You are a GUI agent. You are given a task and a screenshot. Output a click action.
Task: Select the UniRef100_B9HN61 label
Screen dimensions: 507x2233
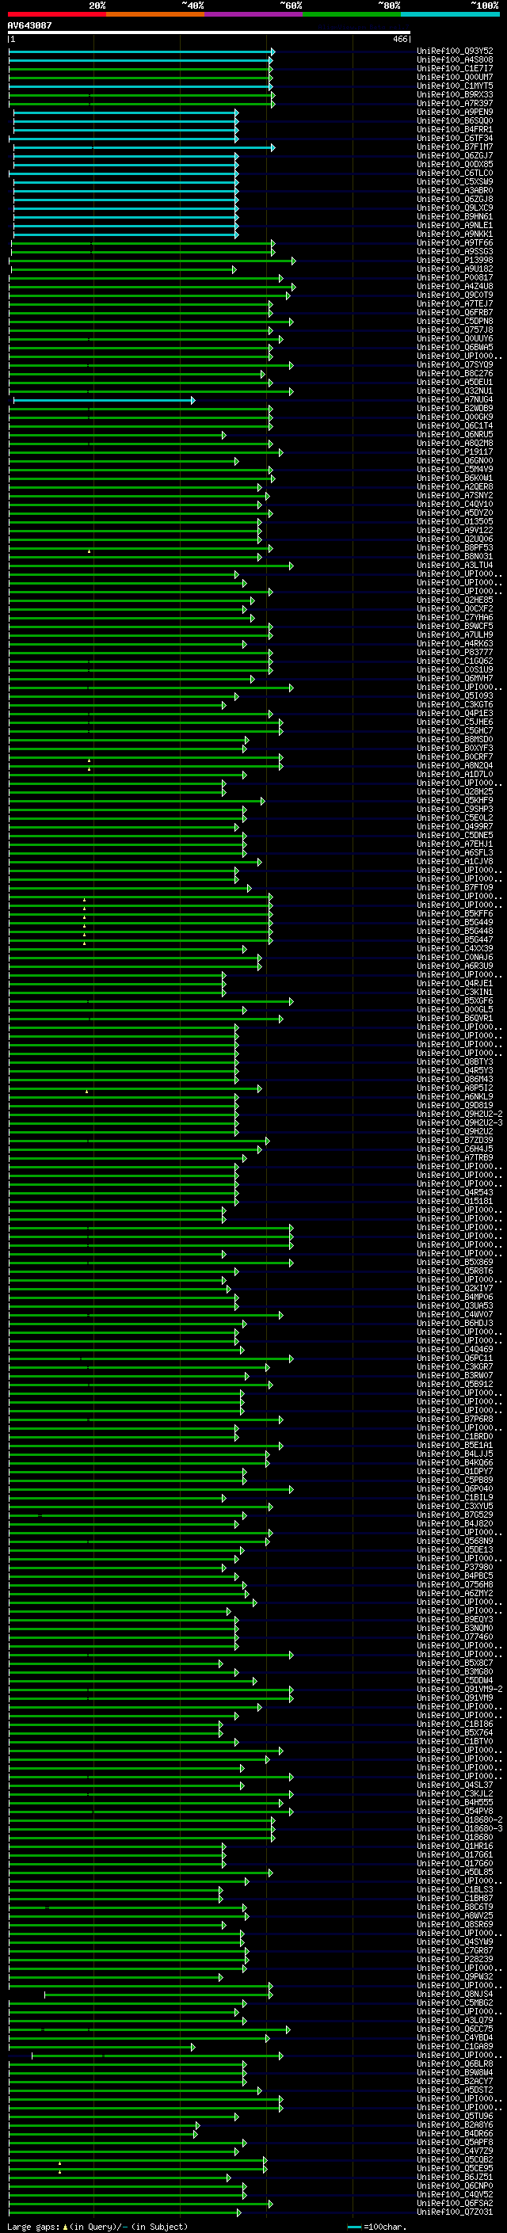(455, 217)
